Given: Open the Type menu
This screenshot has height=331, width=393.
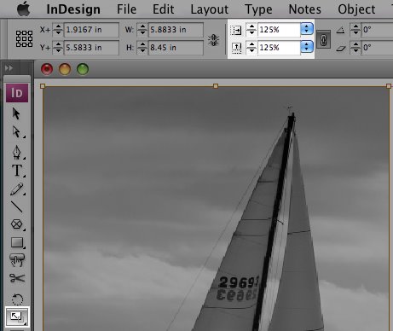Looking at the screenshot, I should pos(258,9).
